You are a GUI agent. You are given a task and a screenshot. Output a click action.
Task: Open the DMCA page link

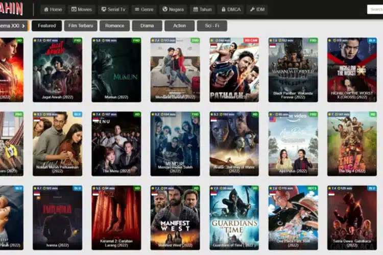pos(231,10)
